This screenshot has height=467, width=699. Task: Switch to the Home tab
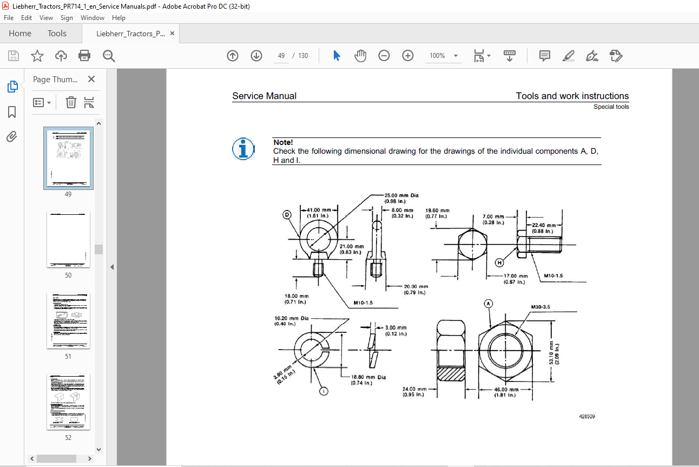pyautogui.click(x=20, y=34)
